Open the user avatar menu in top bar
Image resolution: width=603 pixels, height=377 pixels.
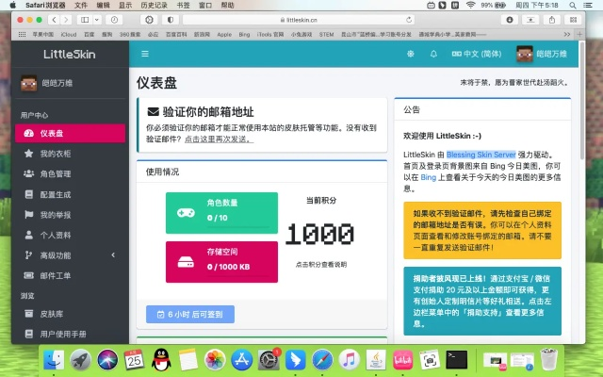pos(542,54)
